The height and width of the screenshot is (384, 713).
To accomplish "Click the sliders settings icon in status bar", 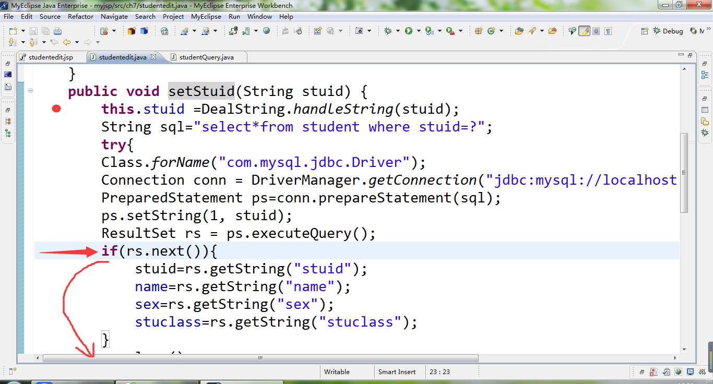I will 702,372.
